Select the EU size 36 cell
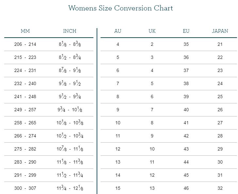The width and height of the screenshot is (238, 194). point(186,57)
